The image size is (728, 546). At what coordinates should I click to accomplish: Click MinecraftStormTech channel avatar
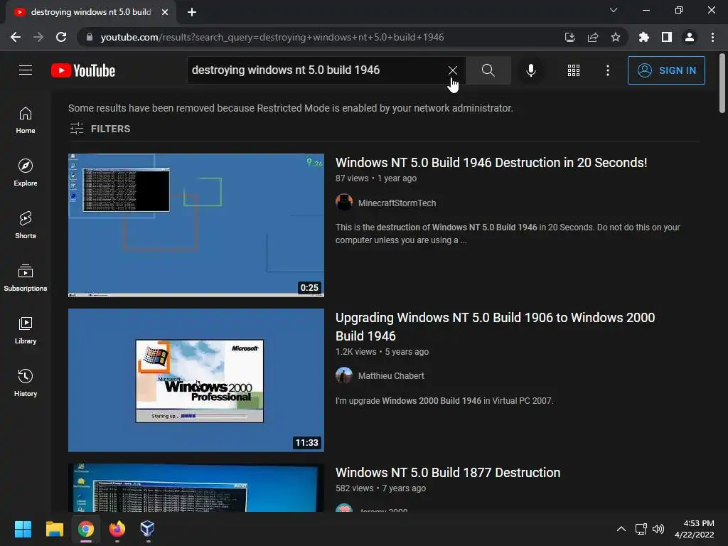344,203
